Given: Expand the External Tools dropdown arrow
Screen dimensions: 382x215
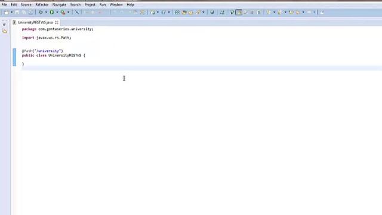Looking at the screenshot, I should (x=68, y=12).
